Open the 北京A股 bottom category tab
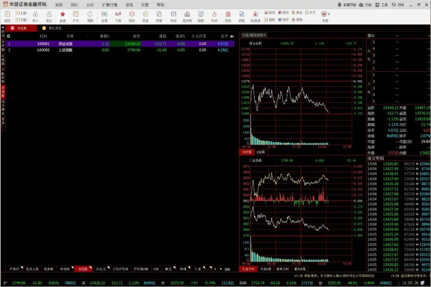This screenshot has width=431, height=287. click(x=32, y=269)
